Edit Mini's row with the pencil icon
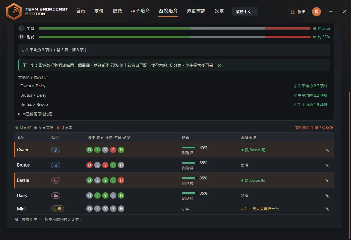This screenshot has height=240, width=351. (x=327, y=209)
